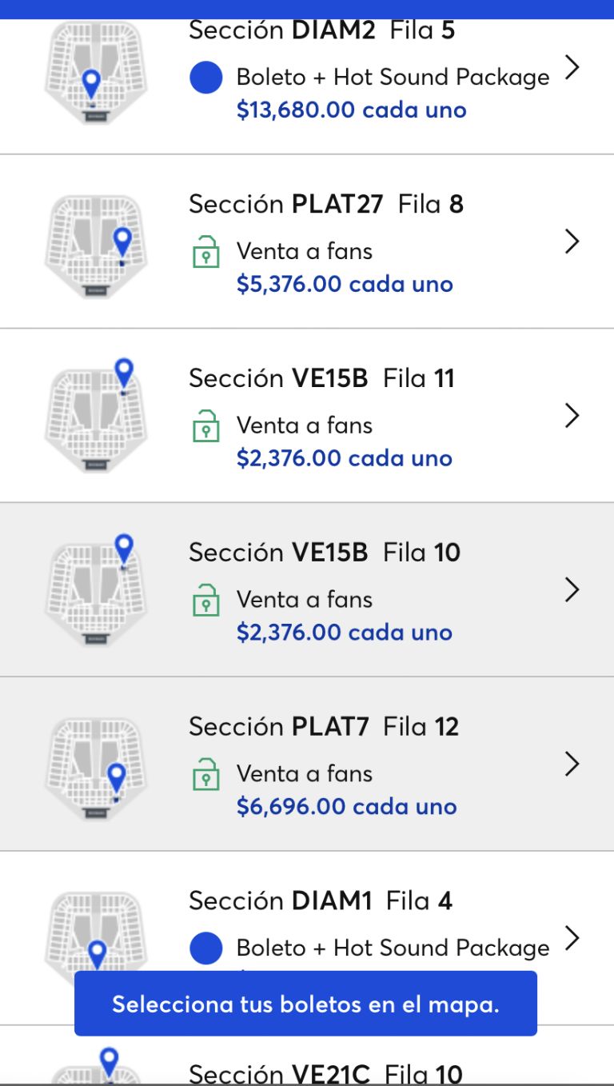
Task: Expand the PLAT7 Fila 12 listing chevron
Action: pyautogui.click(x=571, y=764)
